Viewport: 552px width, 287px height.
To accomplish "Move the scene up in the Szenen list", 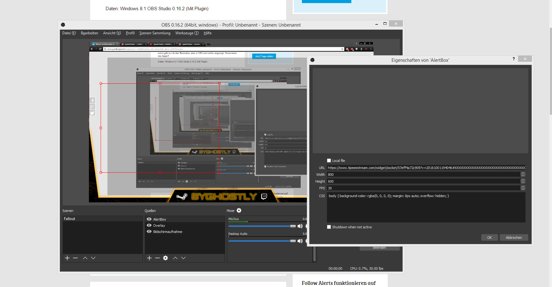I will tap(85, 258).
